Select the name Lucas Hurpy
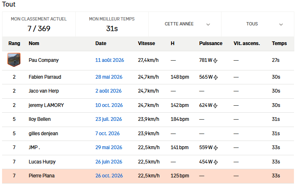The width and height of the screenshot is (296, 186). click(x=42, y=162)
